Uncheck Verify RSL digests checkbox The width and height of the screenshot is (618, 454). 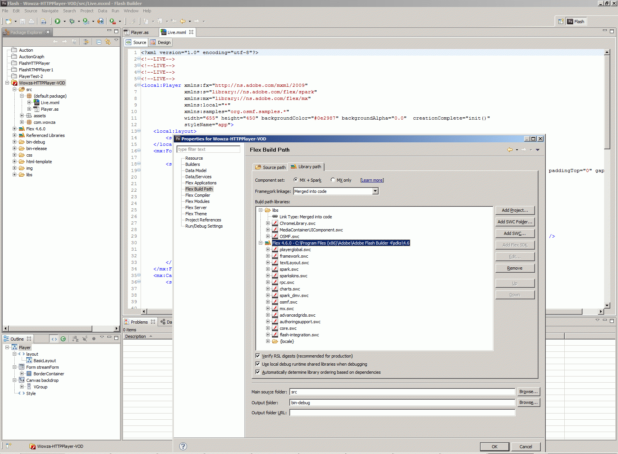point(258,356)
